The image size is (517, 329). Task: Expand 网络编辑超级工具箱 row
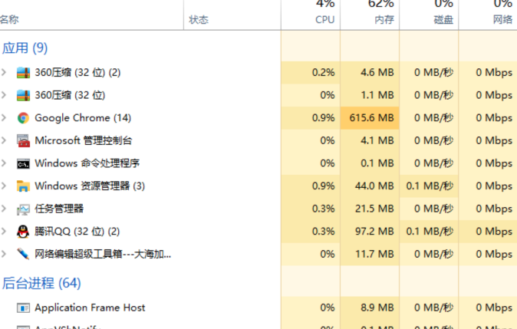tap(4, 254)
